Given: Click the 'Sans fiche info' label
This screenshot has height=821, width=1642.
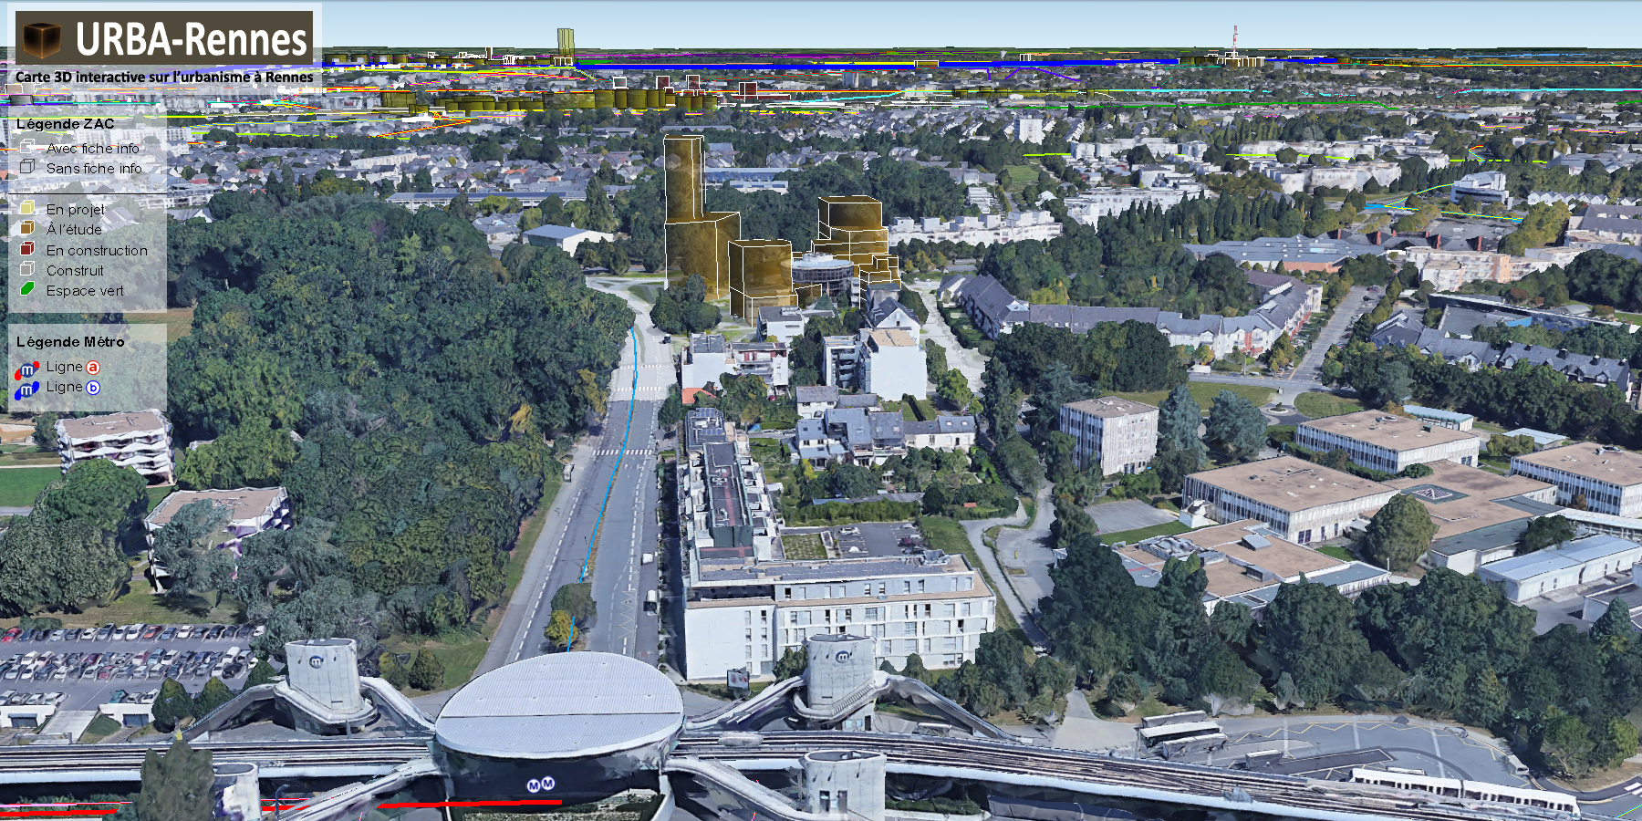Looking at the screenshot, I should (94, 168).
